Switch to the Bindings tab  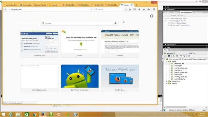pyautogui.click(x=176, y=12)
